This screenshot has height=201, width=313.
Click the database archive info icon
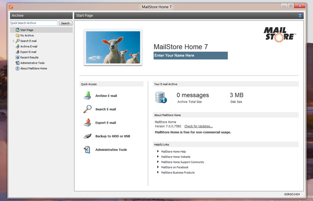[161, 97]
